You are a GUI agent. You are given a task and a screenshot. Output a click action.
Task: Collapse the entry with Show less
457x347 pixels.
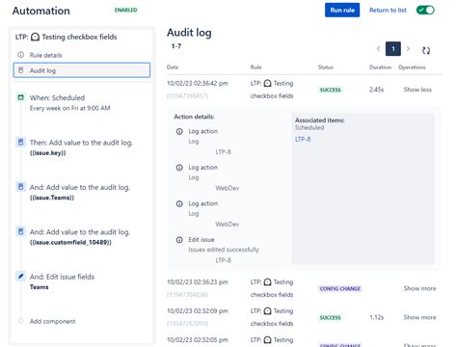coord(417,90)
